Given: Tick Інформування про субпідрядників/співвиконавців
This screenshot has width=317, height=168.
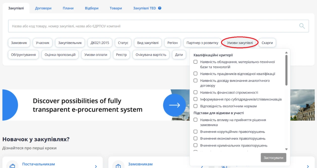Looking at the screenshot, I should tap(195, 99).
